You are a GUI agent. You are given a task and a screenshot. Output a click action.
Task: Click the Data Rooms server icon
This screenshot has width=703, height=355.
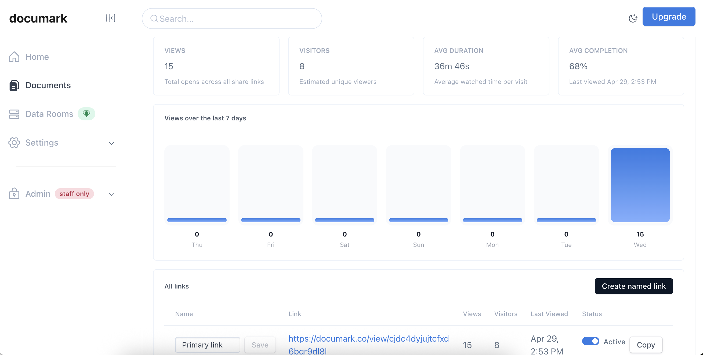click(x=14, y=114)
